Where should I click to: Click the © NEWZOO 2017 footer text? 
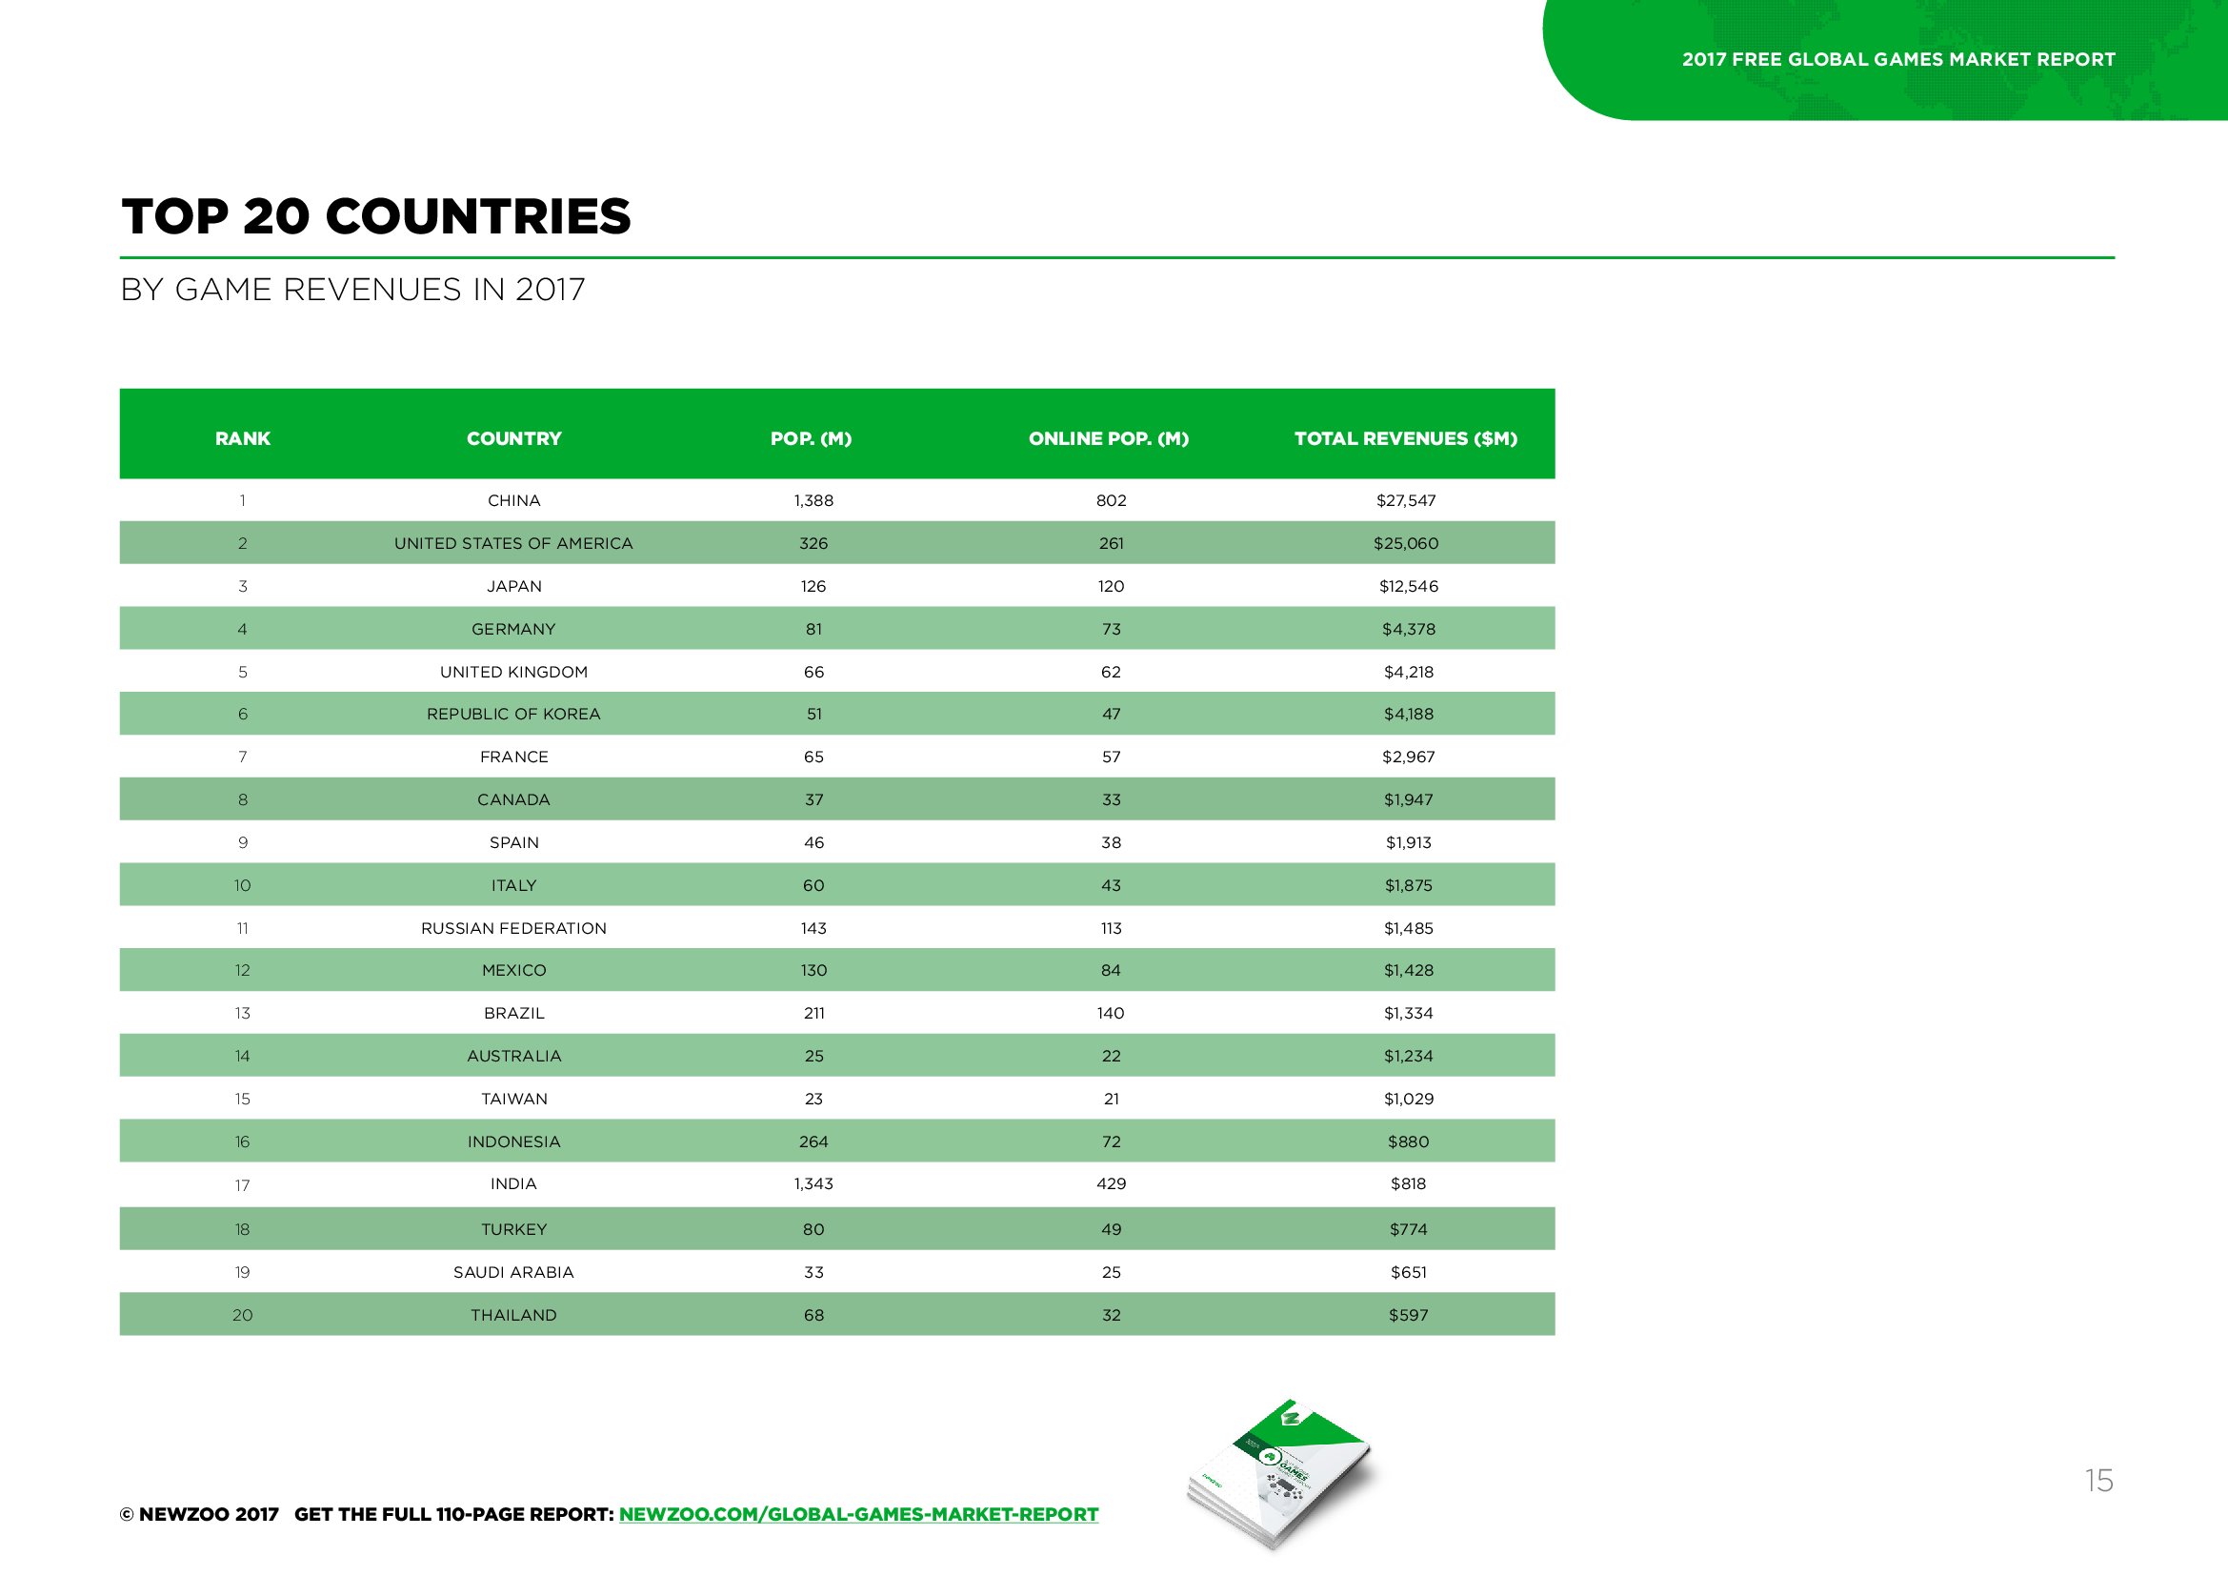pos(199,1514)
